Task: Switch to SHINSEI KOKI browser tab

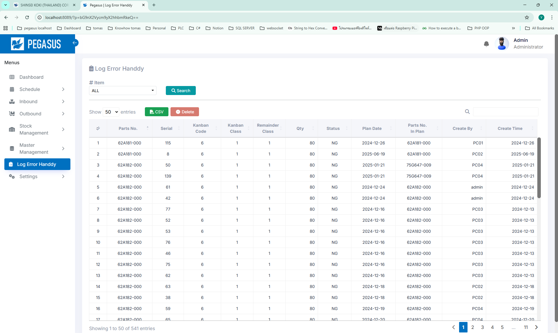Action: pos(44,5)
